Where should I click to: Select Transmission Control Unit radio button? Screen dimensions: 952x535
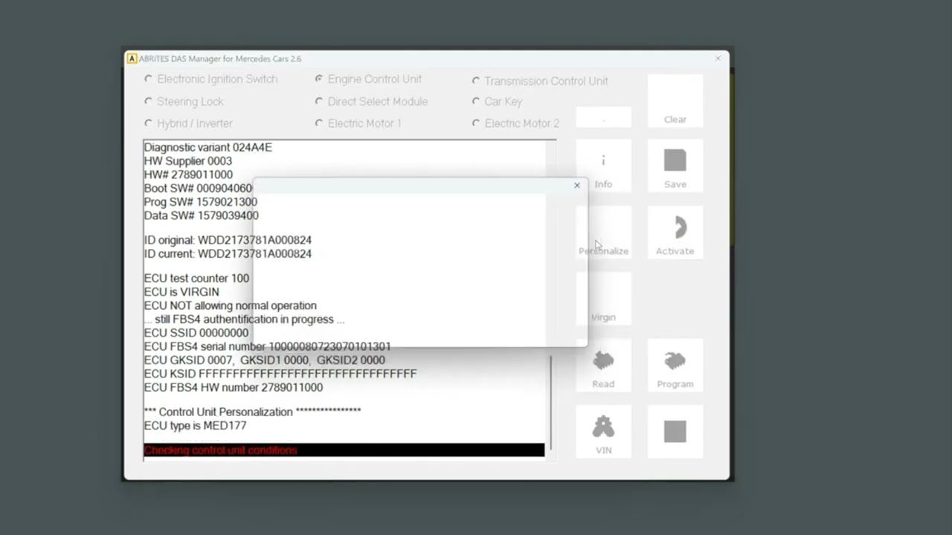pos(476,81)
